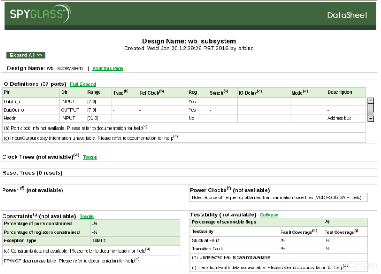Screen dimensions: 381x274
Task: Click the SpyGlass logo
Action: (x=40, y=14)
